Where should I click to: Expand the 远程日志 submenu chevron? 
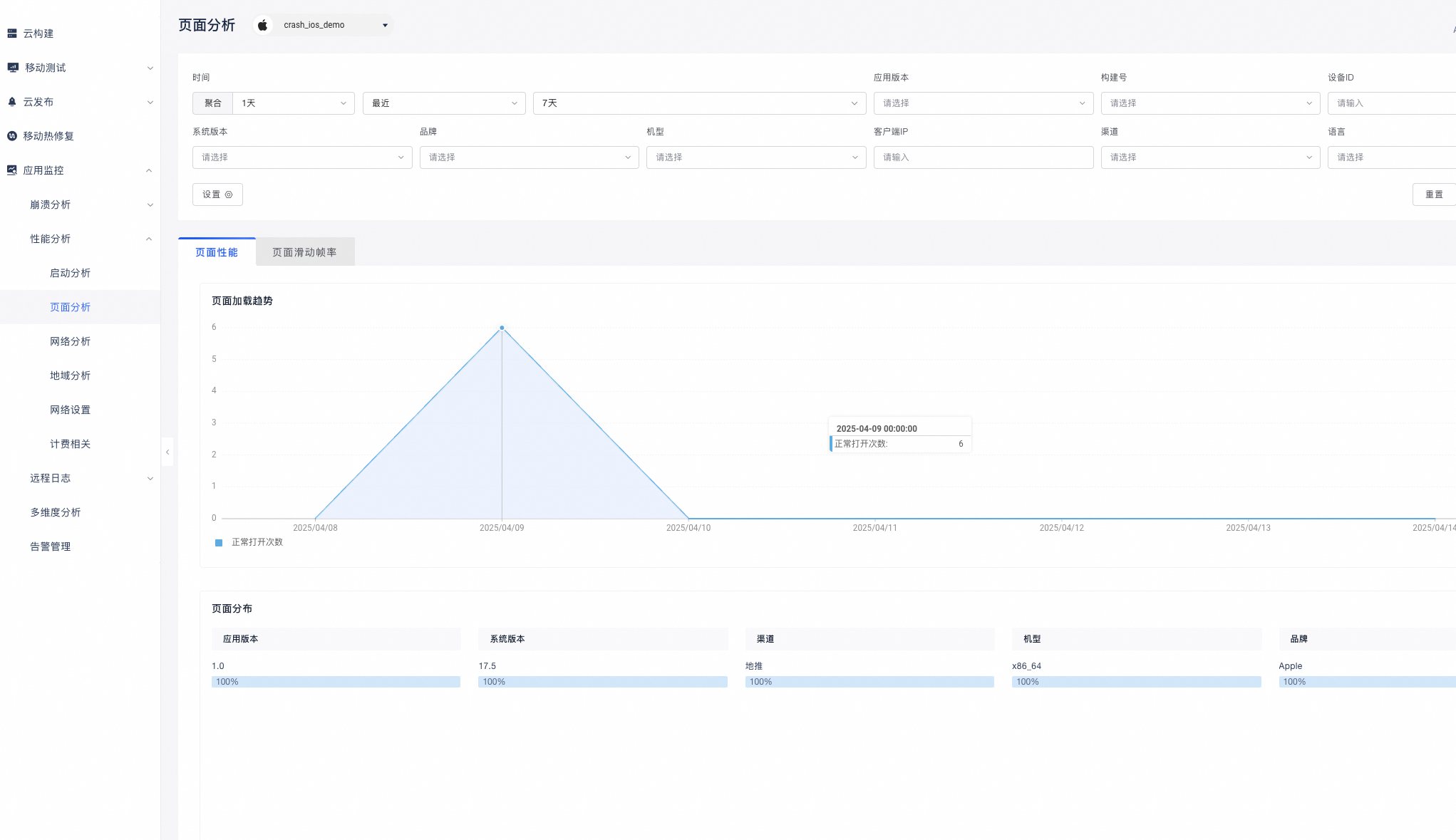pos(150,479)
